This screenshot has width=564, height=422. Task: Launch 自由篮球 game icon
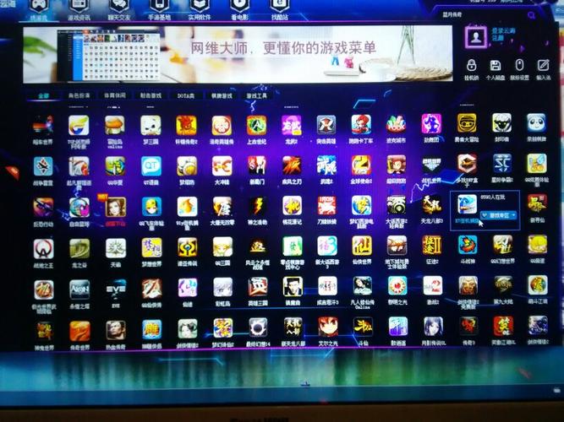(x=79, y=208)
